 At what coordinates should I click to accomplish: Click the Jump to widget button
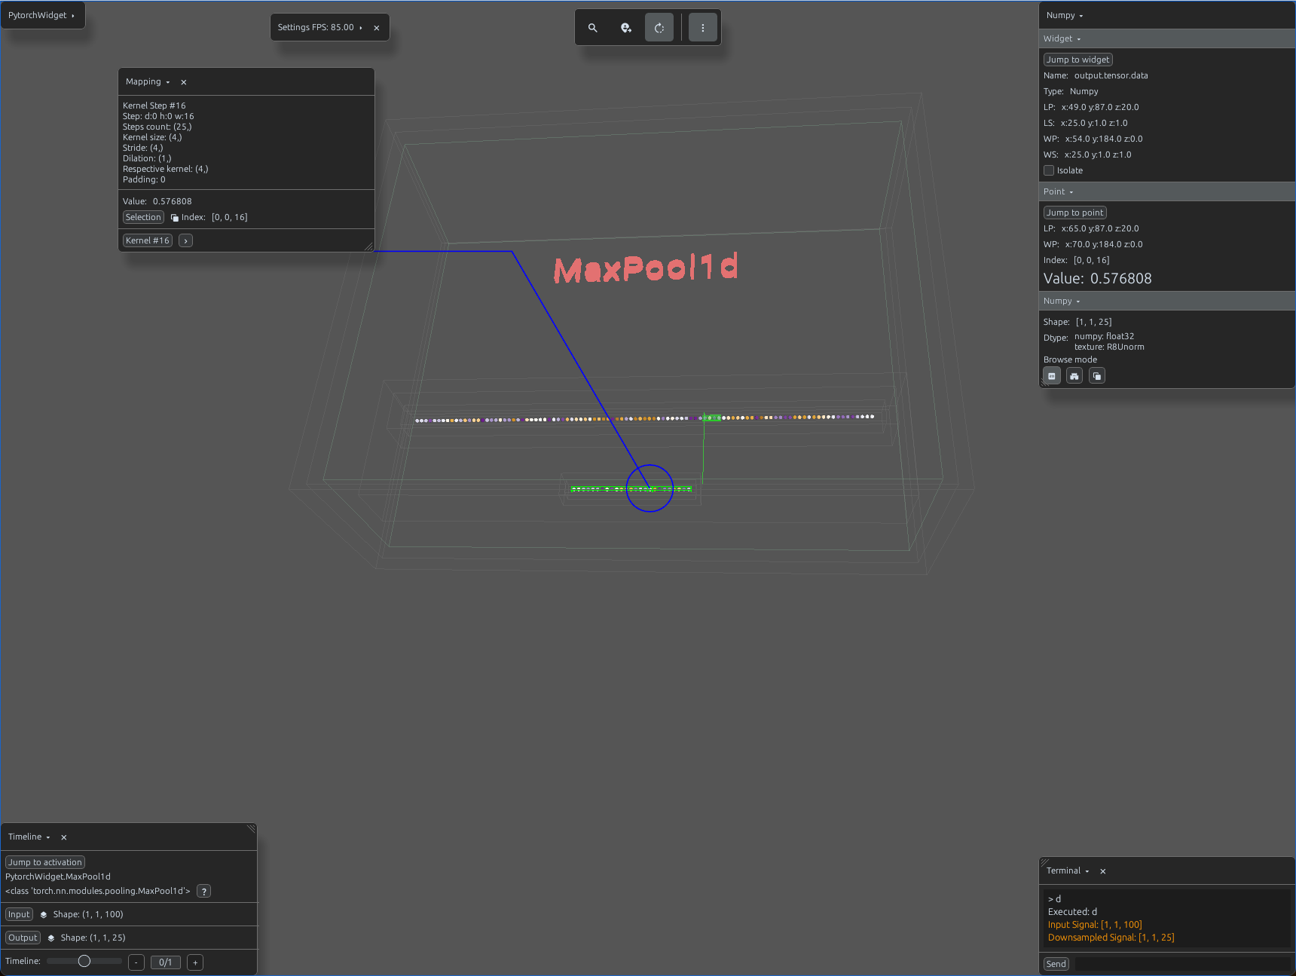(1077, 60)
